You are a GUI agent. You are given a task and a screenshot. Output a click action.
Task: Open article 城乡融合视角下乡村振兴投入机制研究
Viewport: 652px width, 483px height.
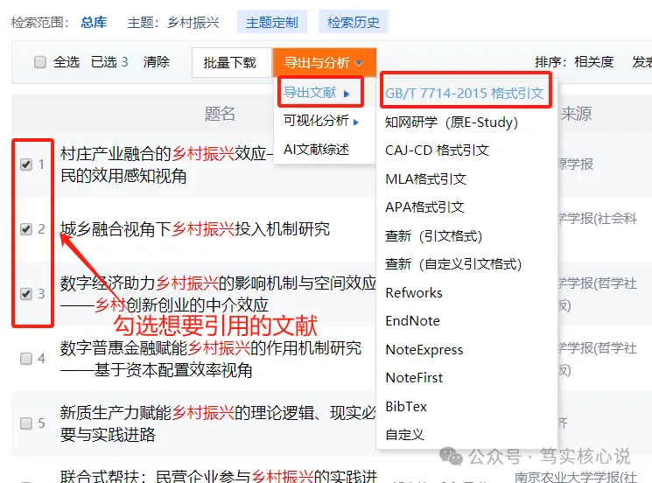pyautogui.click(x=195, y=229)
